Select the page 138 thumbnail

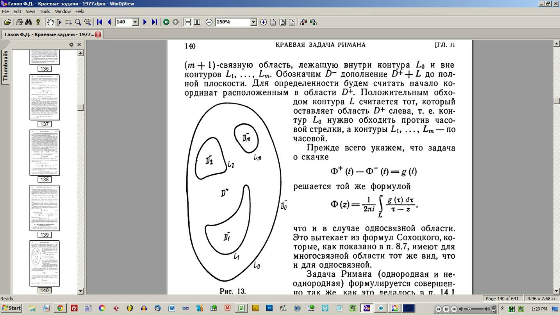[45, 152]
